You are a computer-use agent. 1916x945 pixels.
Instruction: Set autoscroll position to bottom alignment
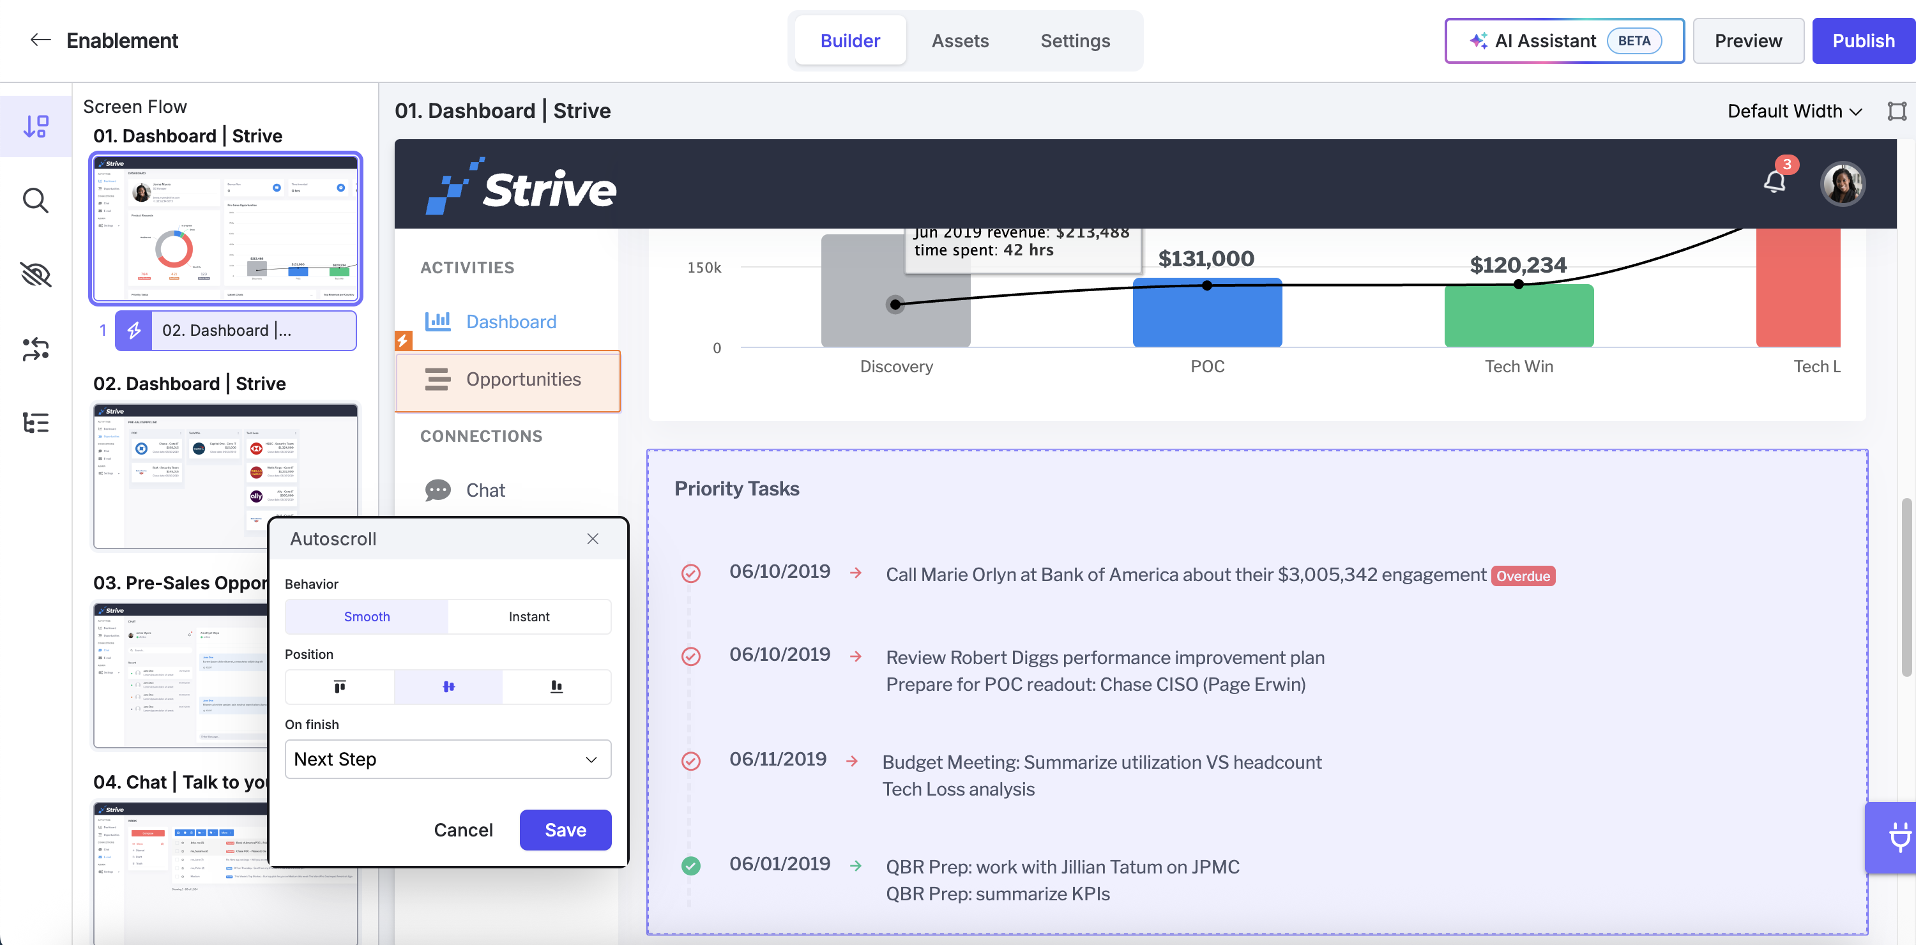point(556,686)
